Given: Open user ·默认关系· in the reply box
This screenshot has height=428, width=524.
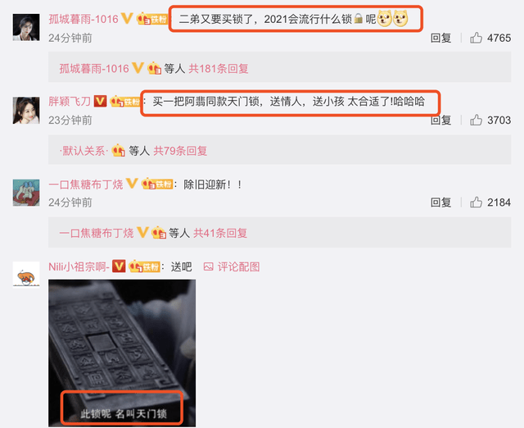Looking at the screenshot, I should 84,151.
